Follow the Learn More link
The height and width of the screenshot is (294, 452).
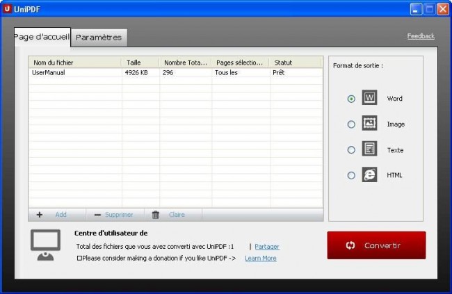260,258
